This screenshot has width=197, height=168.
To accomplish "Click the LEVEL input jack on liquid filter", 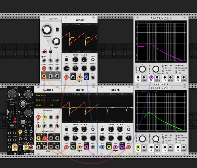I will pyautogui.click(x=57, y=68).
